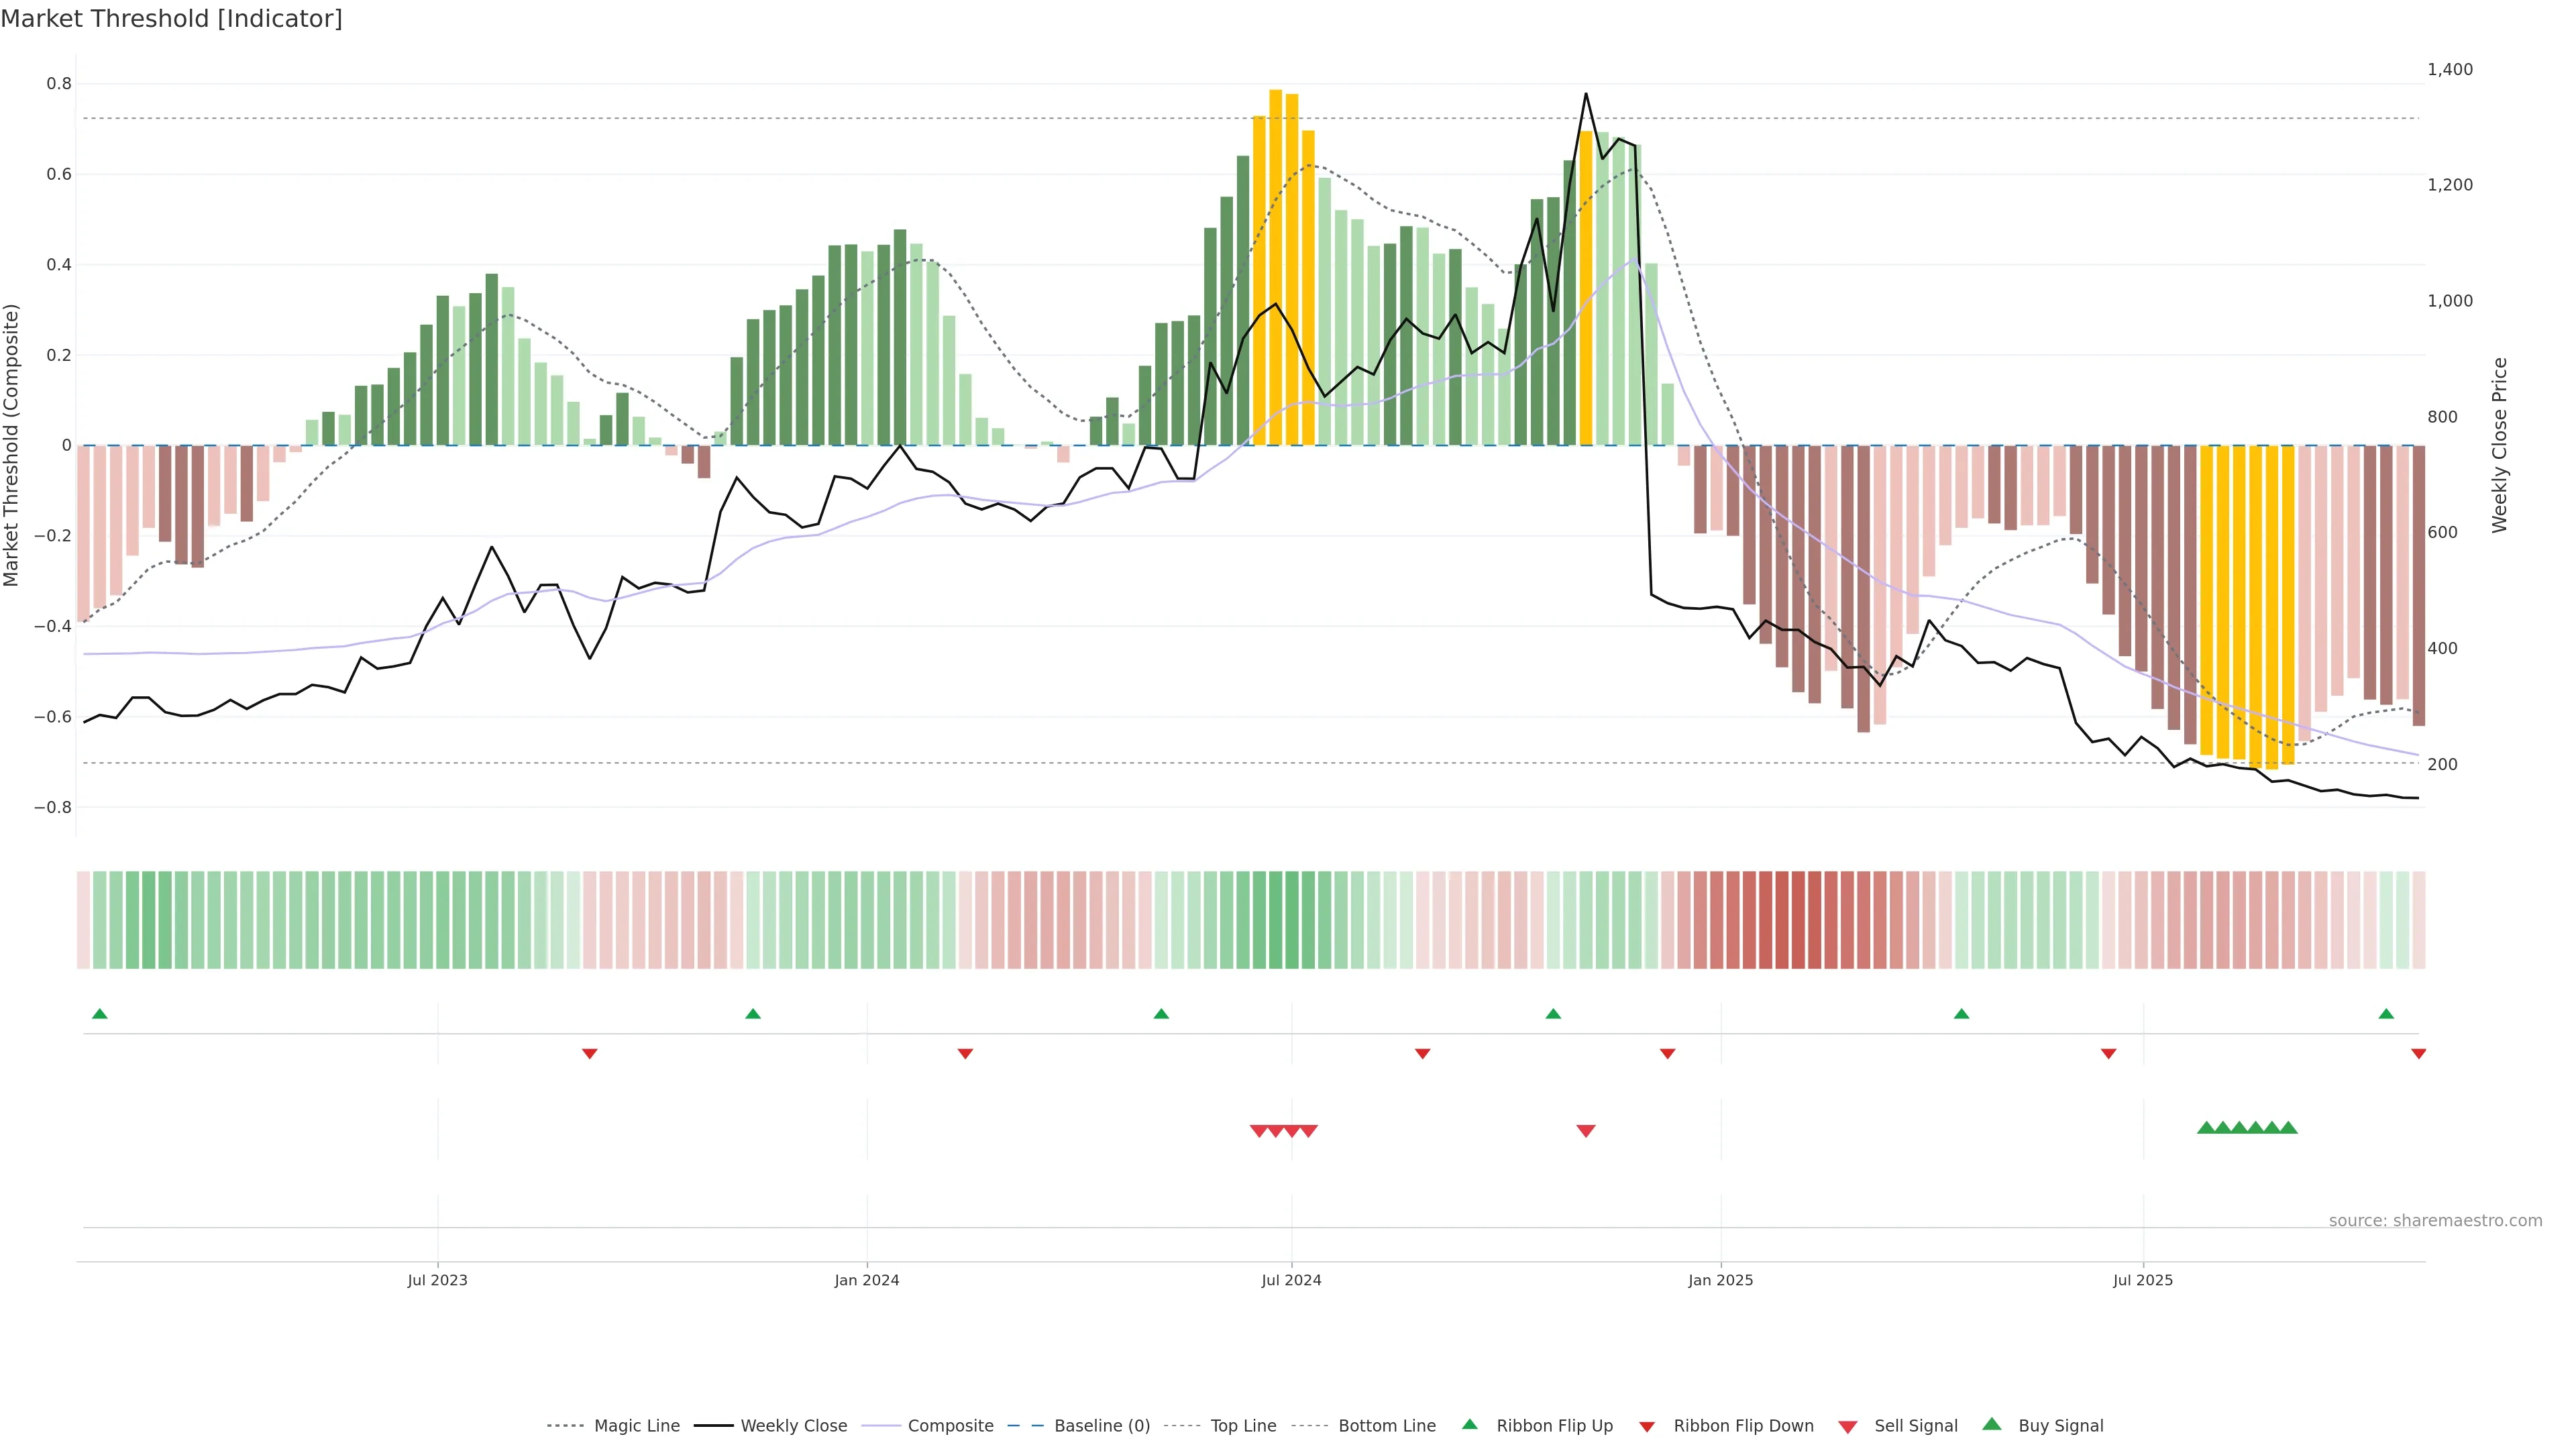Click the Jul 2025 x-axis label
This screenshot has width=2576, height=1449.
click(2143, 1280)
